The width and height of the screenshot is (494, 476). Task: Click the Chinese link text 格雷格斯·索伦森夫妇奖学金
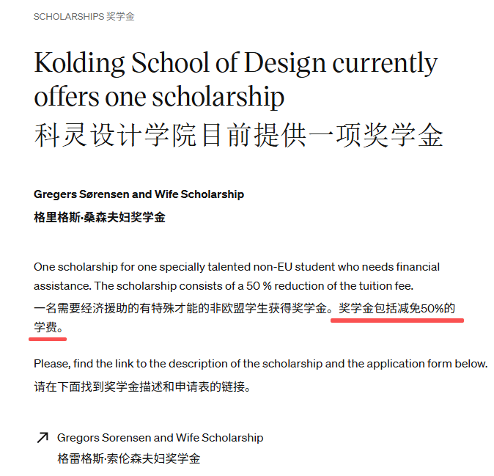pyautogui.click(x=128, y=458)
